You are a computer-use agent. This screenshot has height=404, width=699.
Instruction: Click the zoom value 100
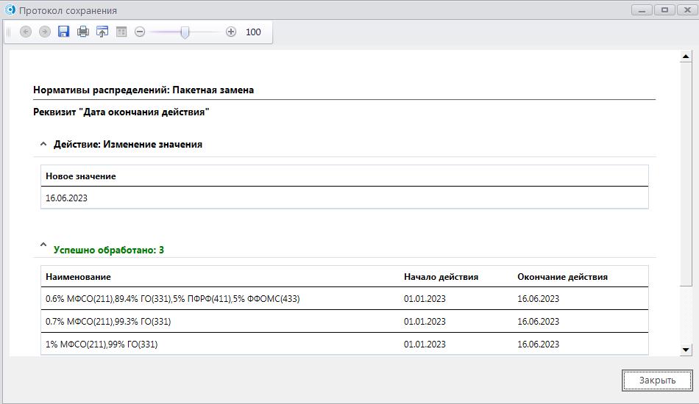tap(253, 32)
